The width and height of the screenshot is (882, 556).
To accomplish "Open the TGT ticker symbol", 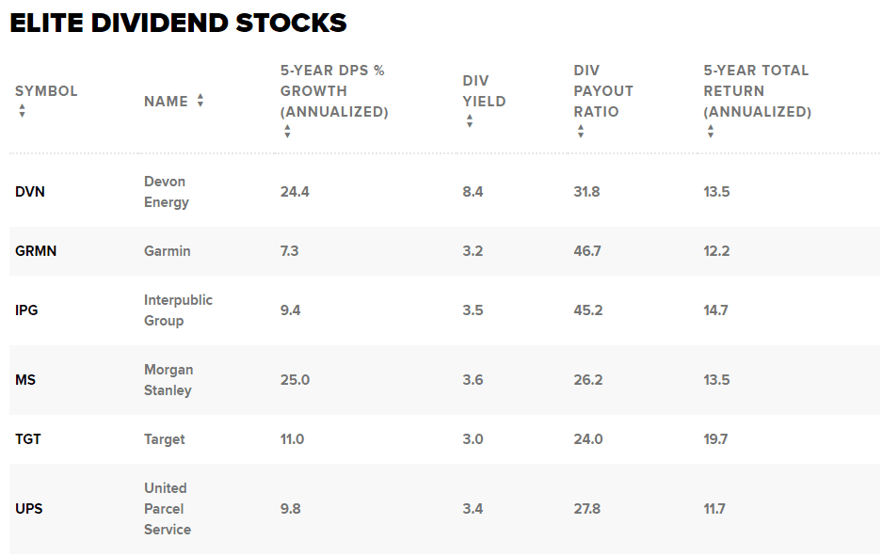I will (28, 439).
